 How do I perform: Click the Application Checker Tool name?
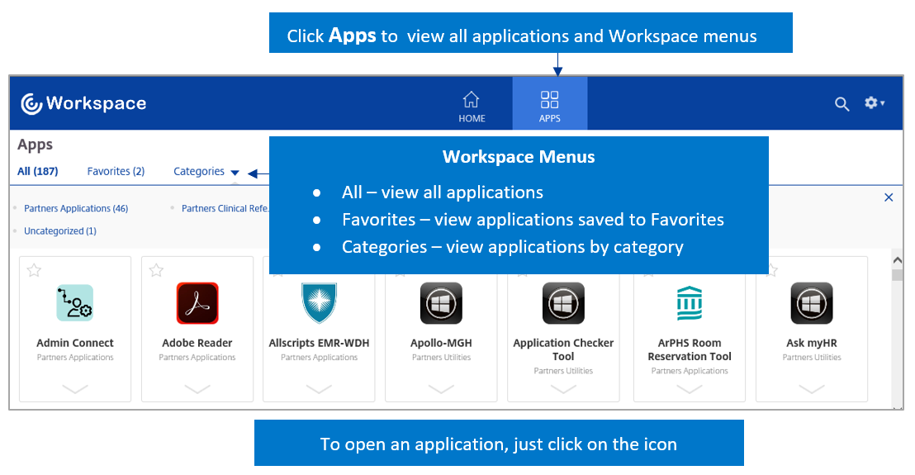[563, 349]
